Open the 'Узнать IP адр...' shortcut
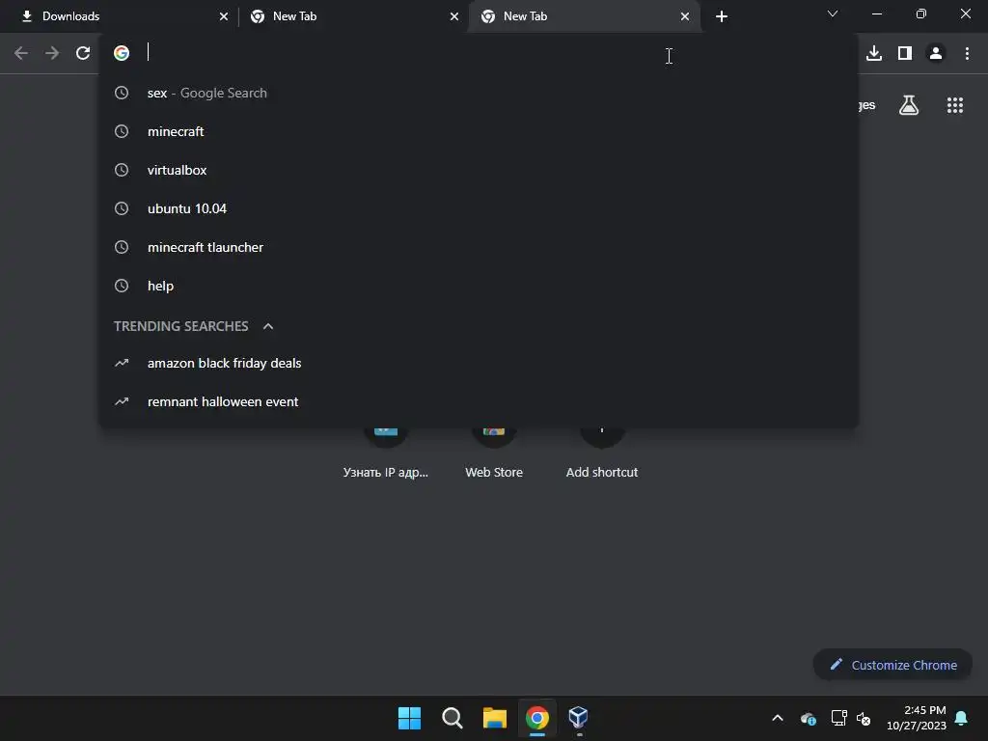This screenshot has height=741, width=988. [x=386, y=453]
